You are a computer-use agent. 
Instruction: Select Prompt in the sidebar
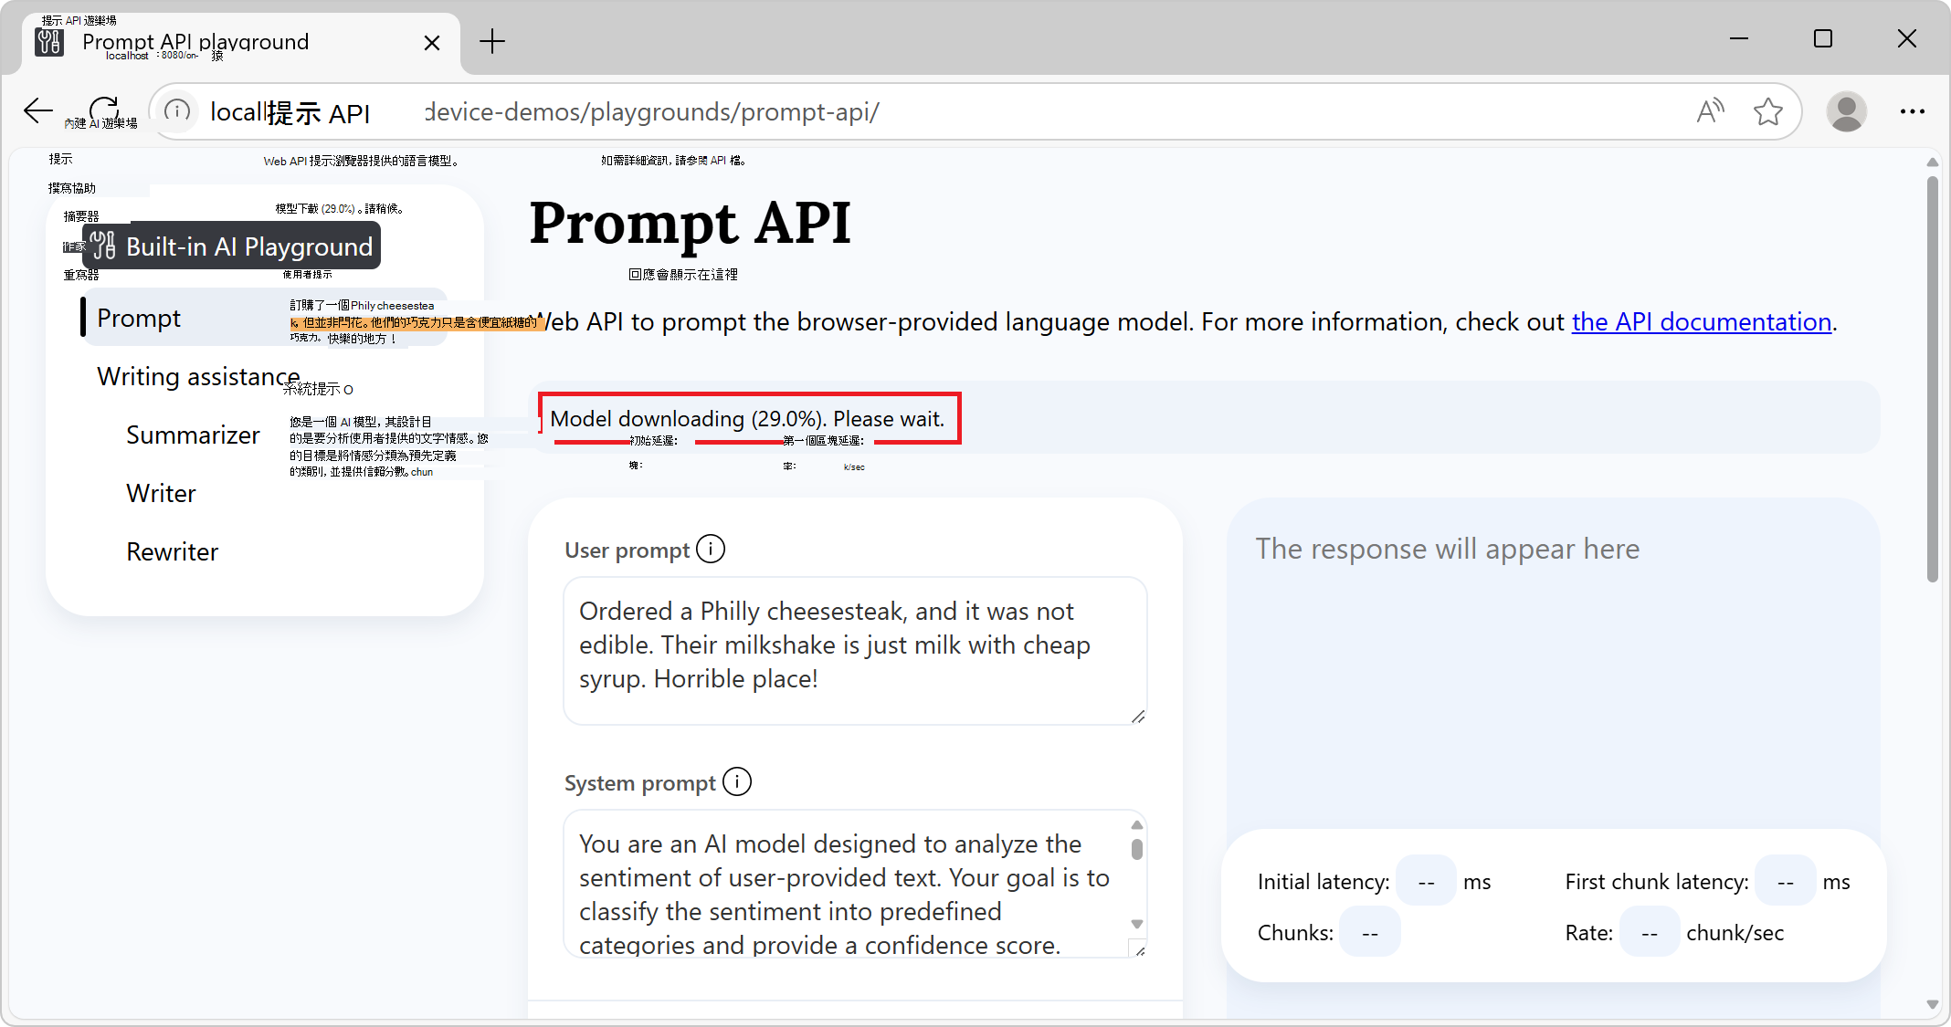pos(139,318)
